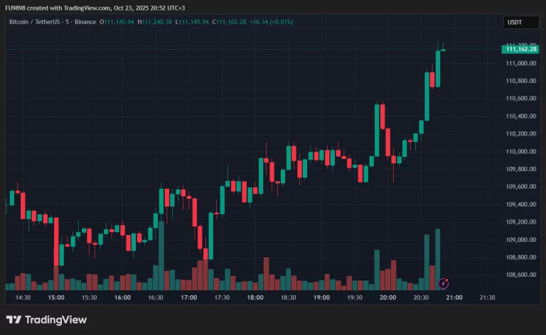Click the 111,162.28 current price label
The height and width of the screenshot is (335, 546).
click(x=521, y=49)
